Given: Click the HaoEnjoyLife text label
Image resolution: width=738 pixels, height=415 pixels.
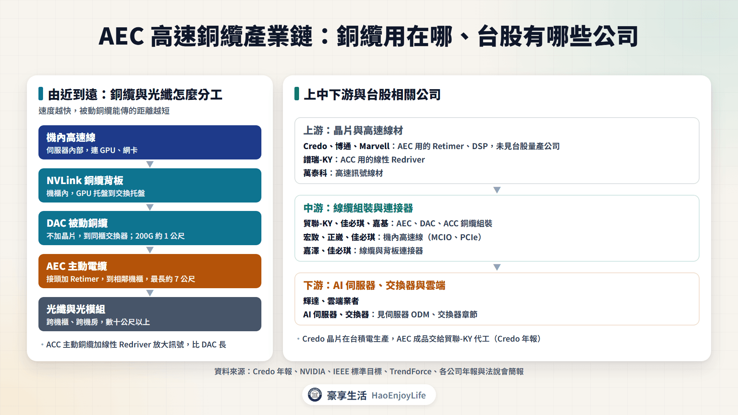Looking at the screenshot, I should coord(399,395).
